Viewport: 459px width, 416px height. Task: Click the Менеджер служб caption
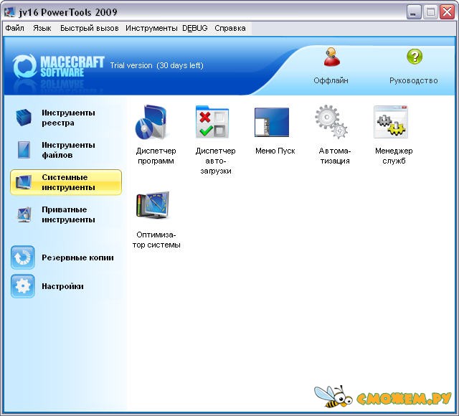pyautogui.click(x=394, y=156)
